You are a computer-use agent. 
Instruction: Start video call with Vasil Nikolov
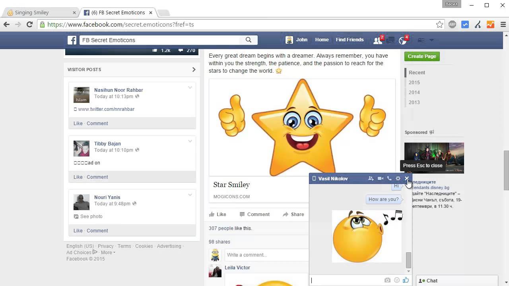pyautogui.click(x=381, y=179)
